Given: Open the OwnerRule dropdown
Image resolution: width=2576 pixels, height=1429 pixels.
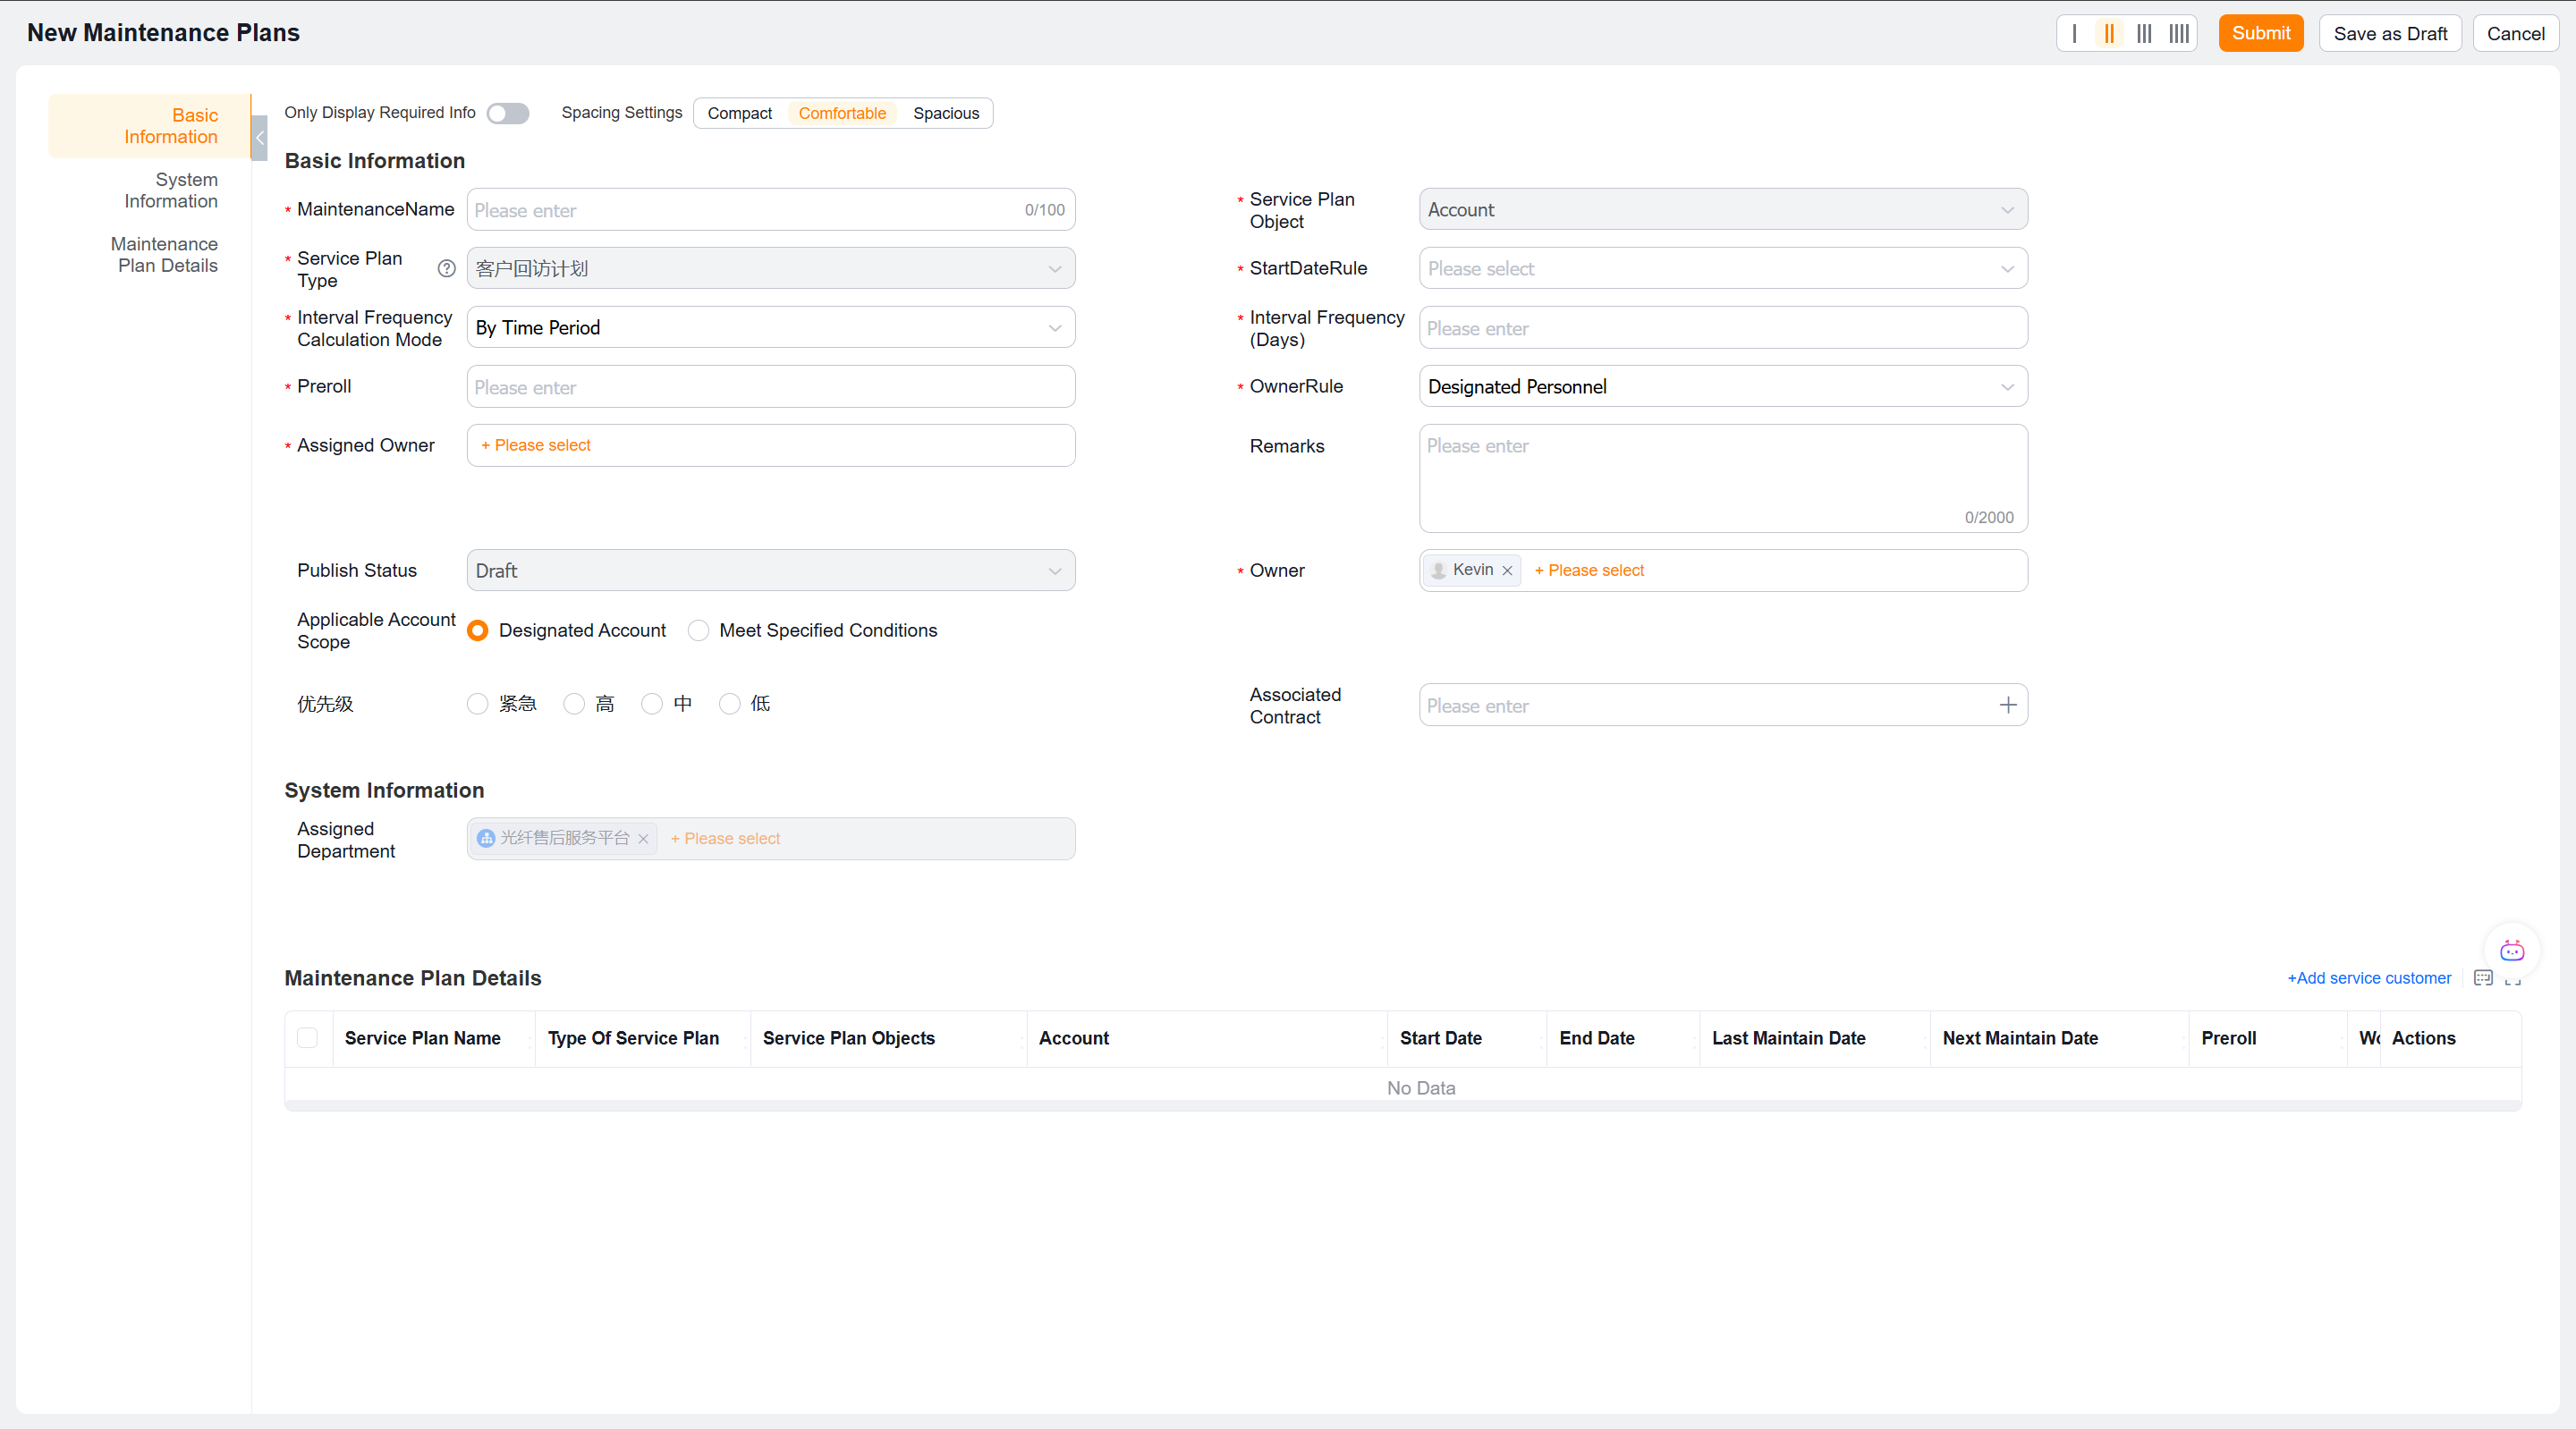Looking at the screenshot, I should click(1723, 386).
